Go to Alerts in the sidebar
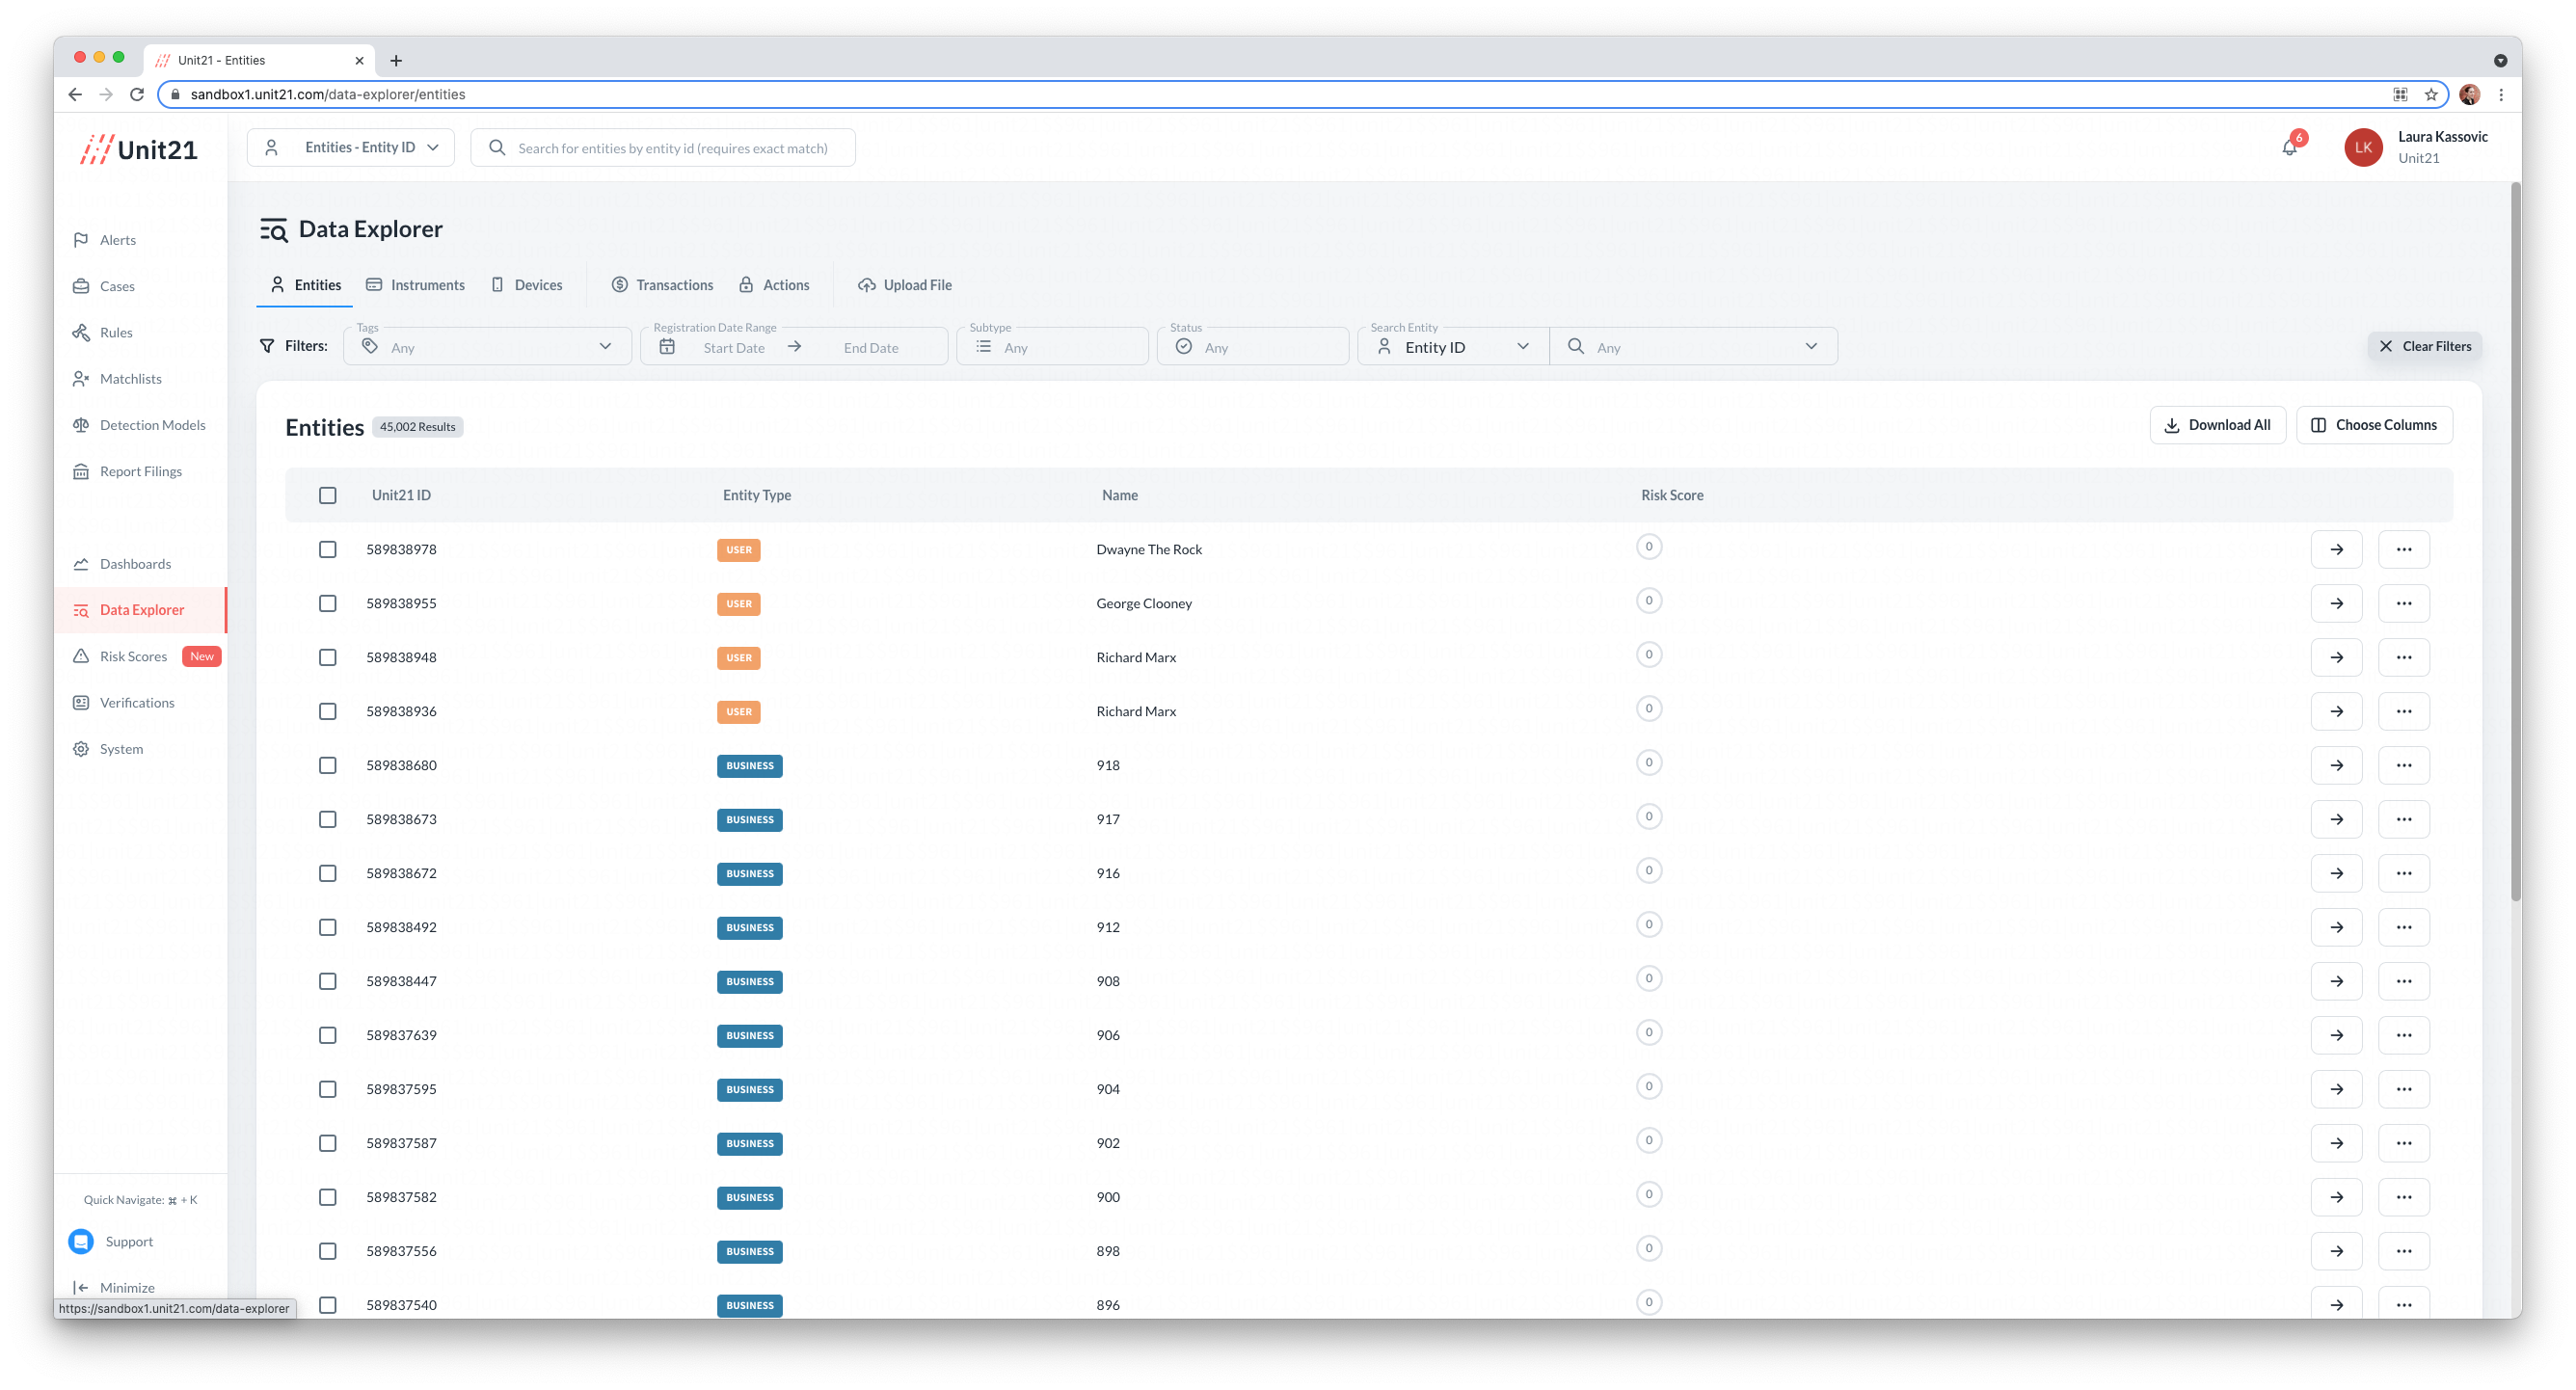The width and height of the screenshot is (2576, 1390). (x=118, y=240)
